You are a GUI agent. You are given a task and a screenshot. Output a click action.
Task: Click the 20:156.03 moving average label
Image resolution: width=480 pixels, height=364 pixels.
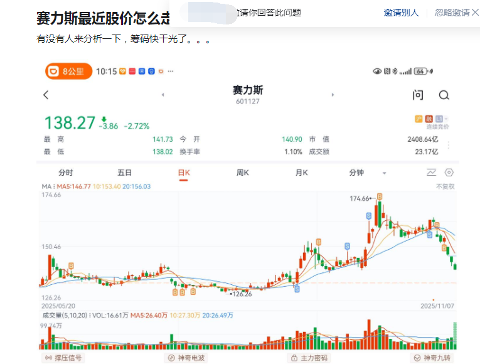pos(137,186)
